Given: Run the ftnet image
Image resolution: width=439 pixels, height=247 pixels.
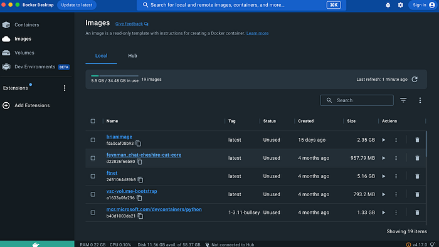Looking at the screenshot, I should pyautogui.click(x=384, y=176).
